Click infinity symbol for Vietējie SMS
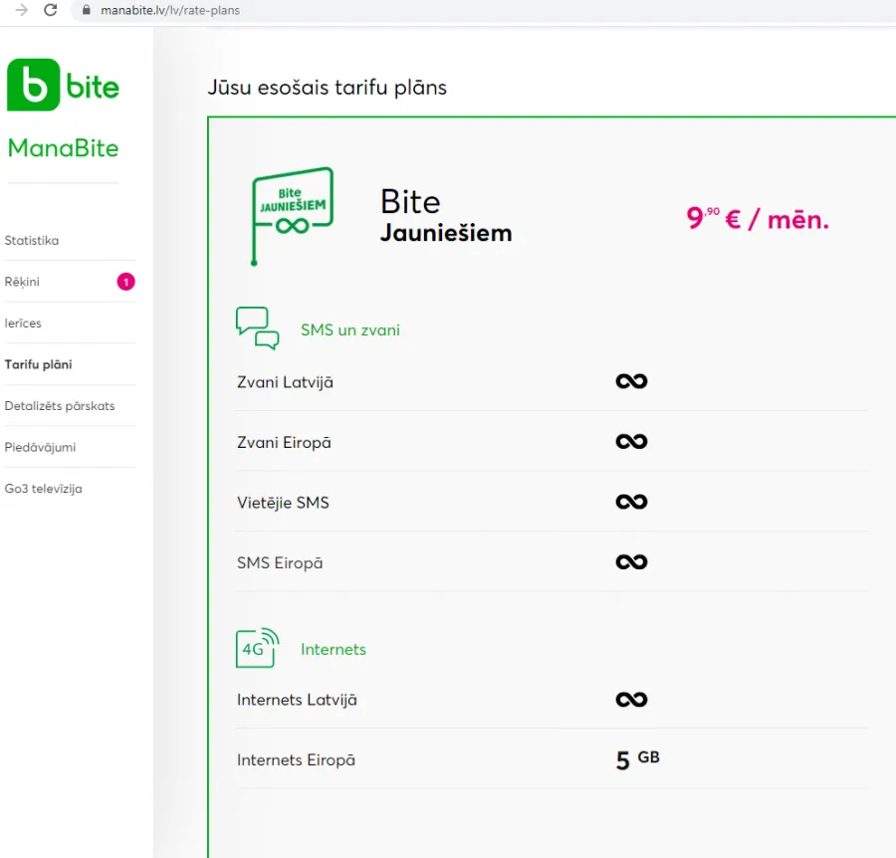 (x=631, y=502)
